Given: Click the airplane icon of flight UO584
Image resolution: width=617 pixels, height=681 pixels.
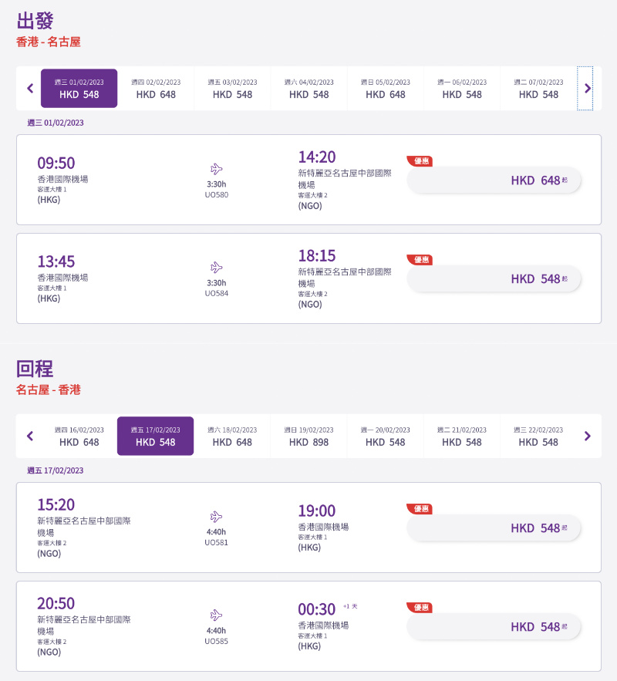Looking at the screenshot, I should (216, 267).
